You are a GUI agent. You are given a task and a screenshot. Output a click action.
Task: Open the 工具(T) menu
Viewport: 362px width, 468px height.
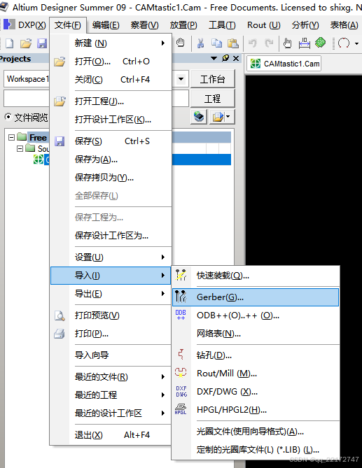click(x=222, y=25)
